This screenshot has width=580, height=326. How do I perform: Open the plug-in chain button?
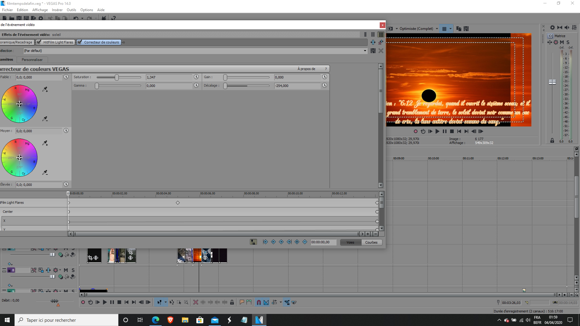point(373,43)
